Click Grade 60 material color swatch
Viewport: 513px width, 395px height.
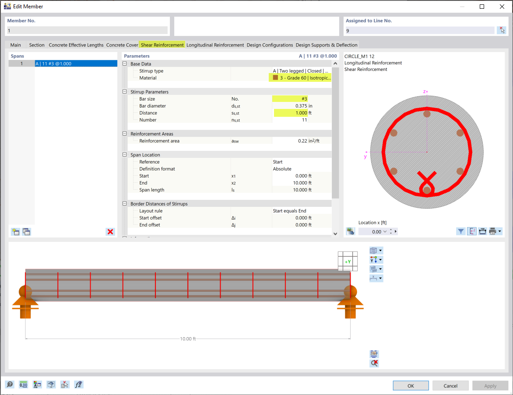[x=275, y=78]
